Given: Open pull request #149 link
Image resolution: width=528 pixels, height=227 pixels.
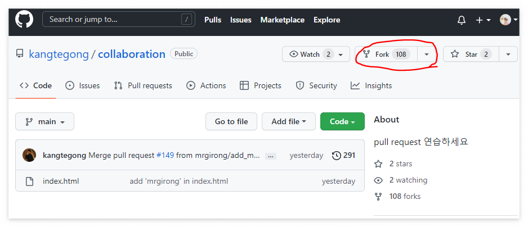Looking at the screenshot, I should click(x=165, y=156).
